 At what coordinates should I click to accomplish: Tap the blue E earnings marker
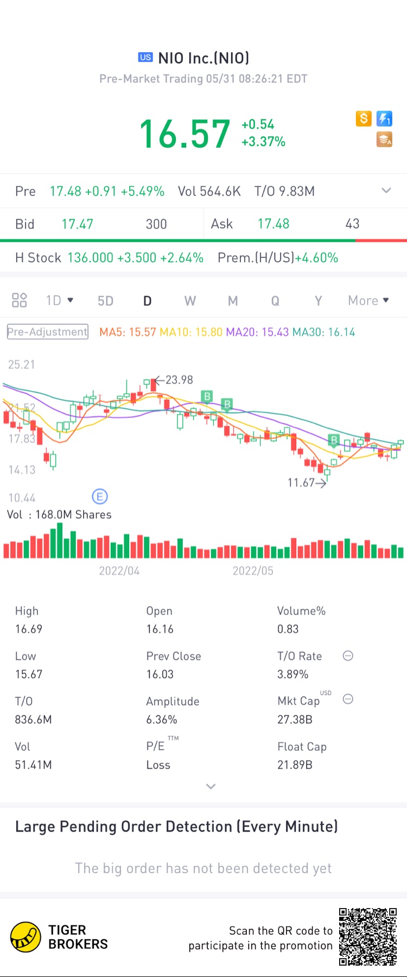(x=100, y=496)
